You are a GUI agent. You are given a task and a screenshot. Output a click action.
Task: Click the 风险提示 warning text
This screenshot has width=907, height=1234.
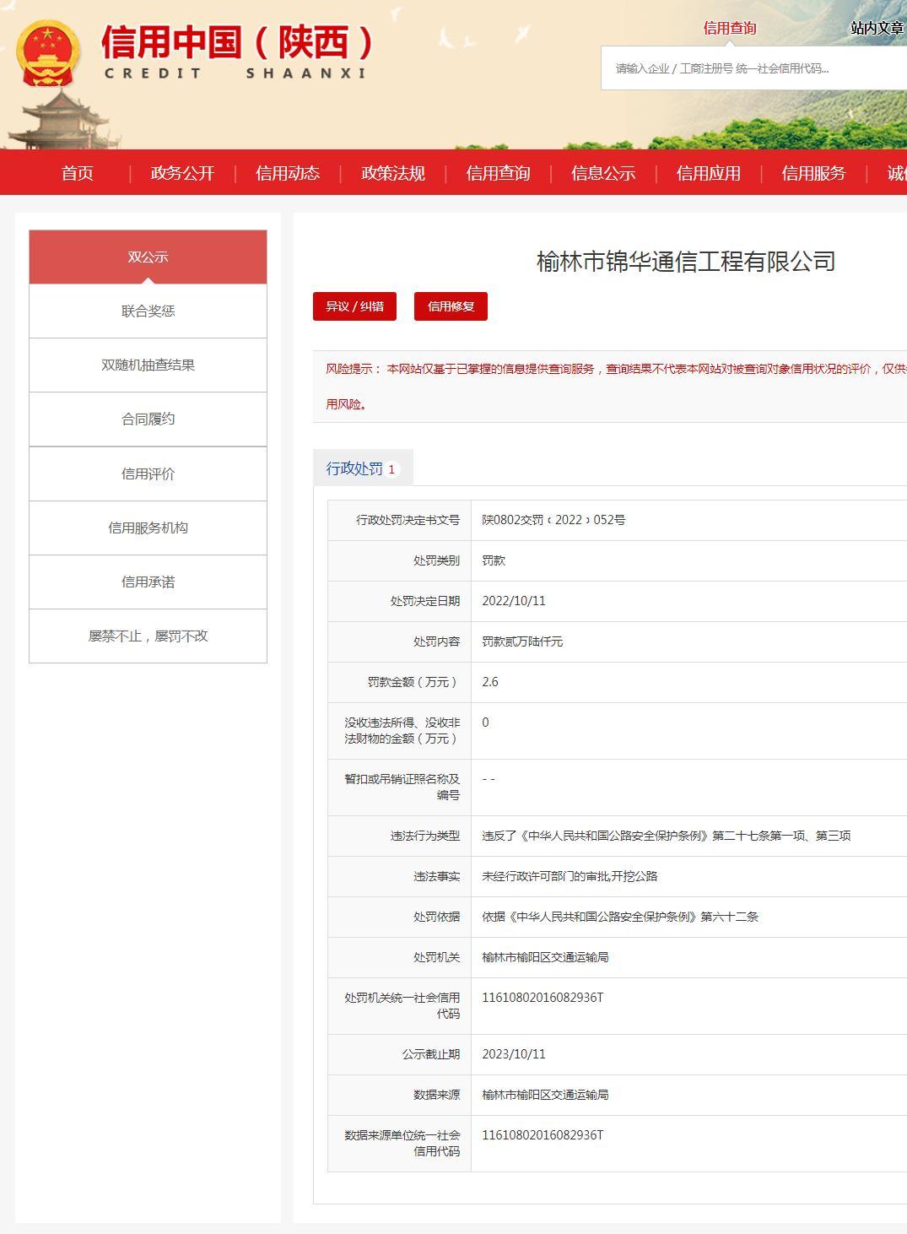coord(616,387)
